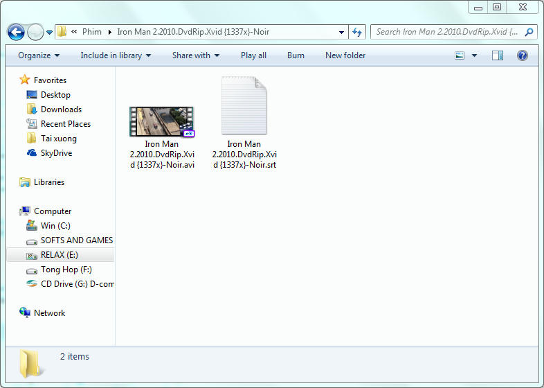The image size is (544, 388).
Task: Click the greyed Forward arrow button
Action: tap(35, 33)
